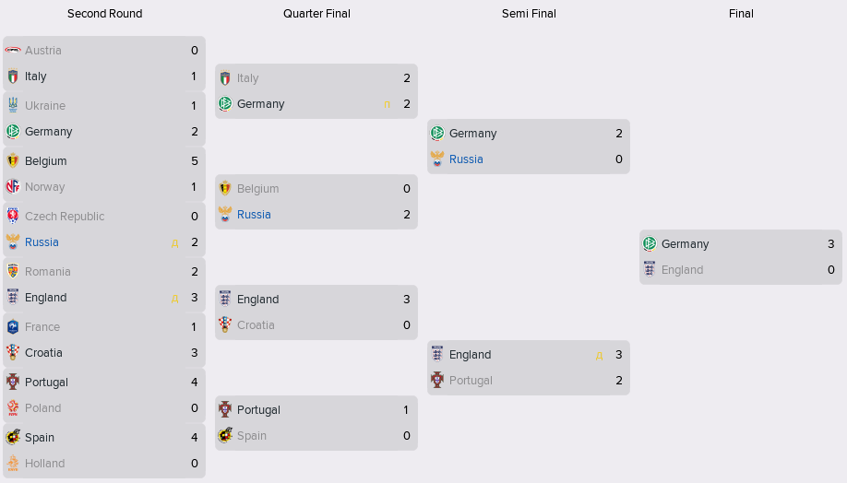Click Spain's badge in the Quarter Final
The width and height of the screenshot is (847, 483).
click(x=225, y=436)
